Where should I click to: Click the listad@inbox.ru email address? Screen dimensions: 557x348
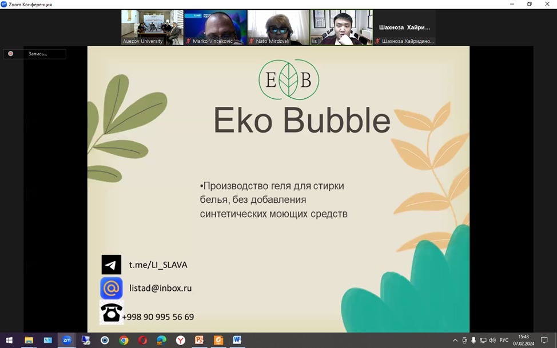pyautogui.click(x=160, y=288)
